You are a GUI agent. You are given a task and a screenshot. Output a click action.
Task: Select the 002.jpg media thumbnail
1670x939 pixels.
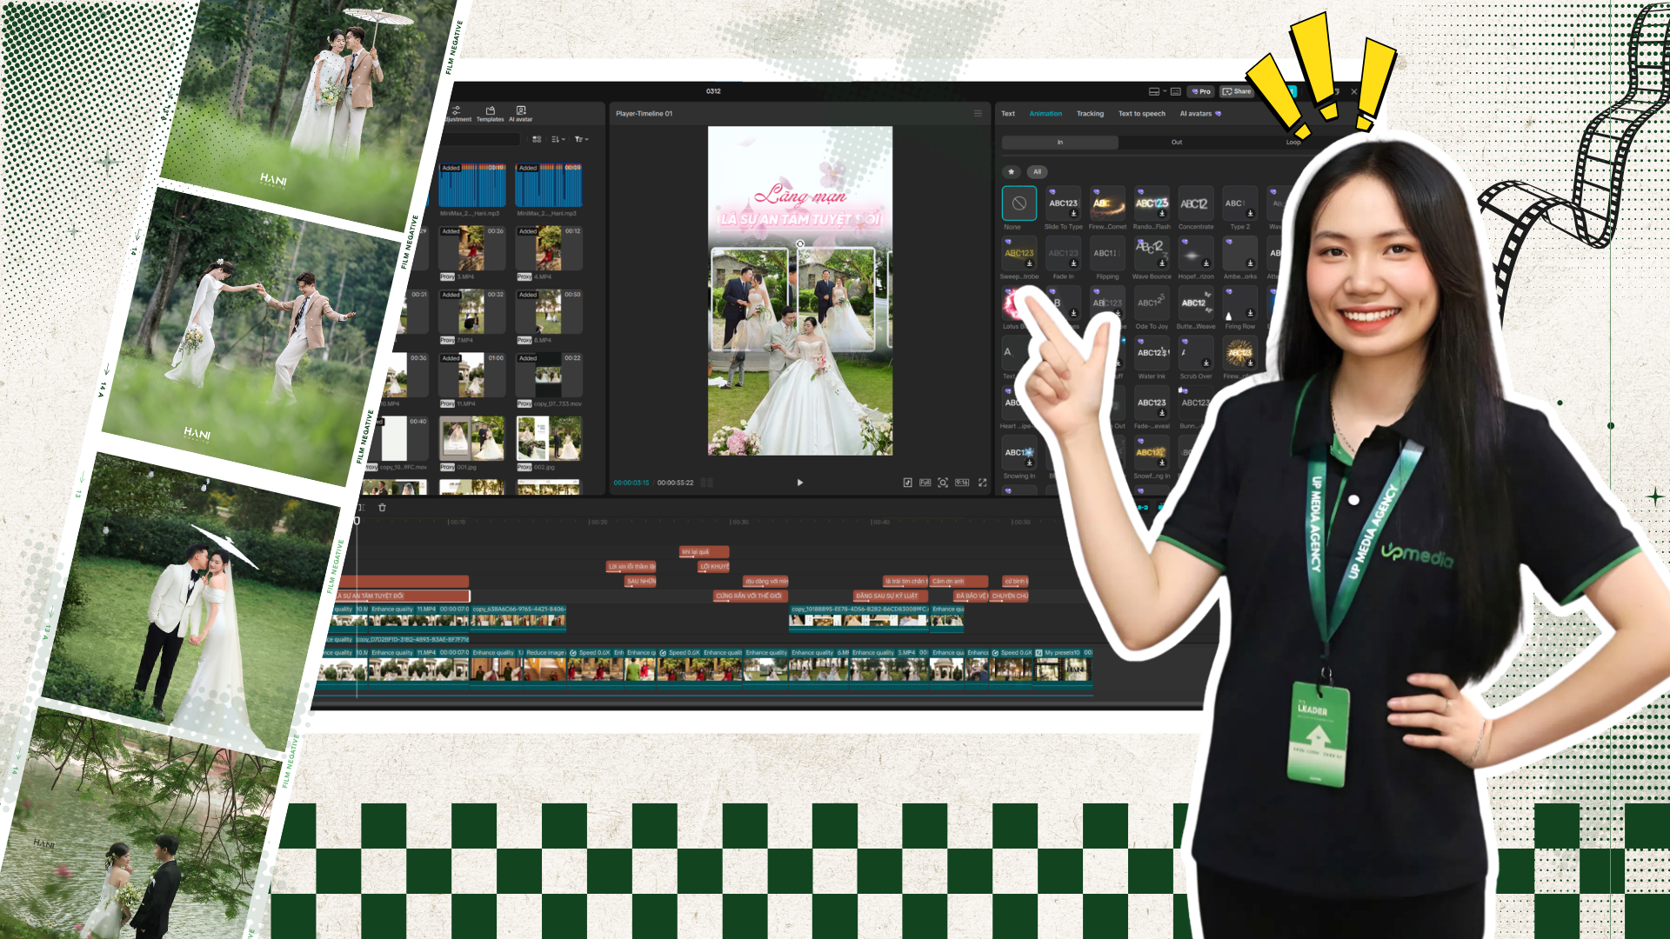click(549, 438)
